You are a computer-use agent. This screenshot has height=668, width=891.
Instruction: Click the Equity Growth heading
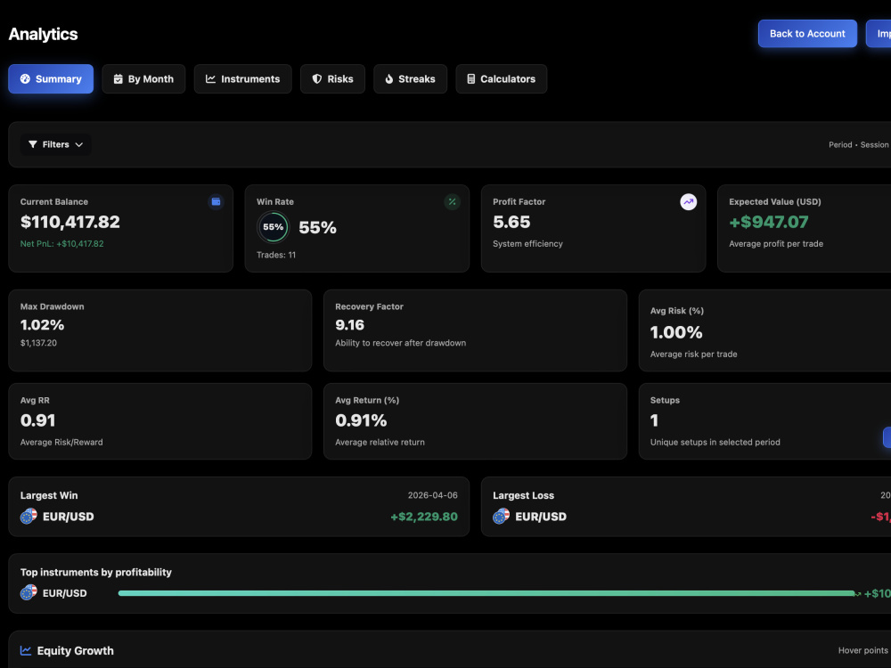[75, 651]
